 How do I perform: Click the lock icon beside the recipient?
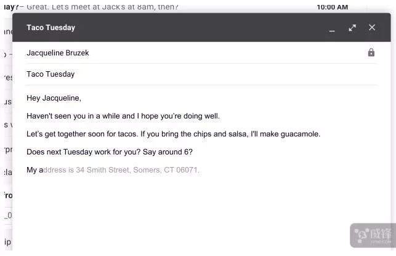pyautogui.click(x=371, y=53)
